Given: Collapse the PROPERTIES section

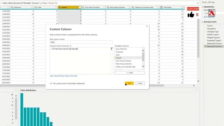Looking at the screenshot, I should [202, 7].
